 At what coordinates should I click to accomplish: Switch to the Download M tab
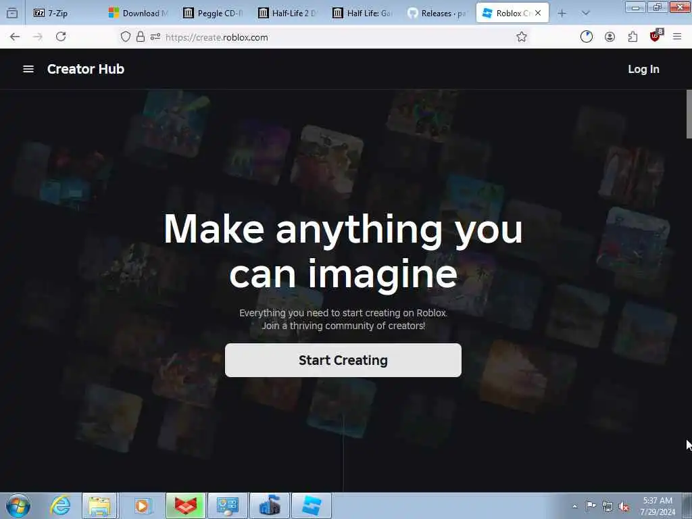pyautogui.click(x=139, y=14)
